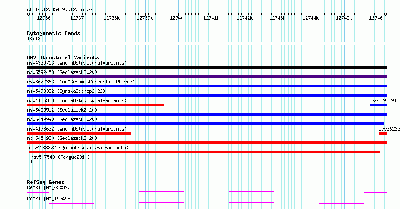Click the 10p13 cytogenetic band label
This screenshot has height=209, width=400.
click(x=34, y=39)
